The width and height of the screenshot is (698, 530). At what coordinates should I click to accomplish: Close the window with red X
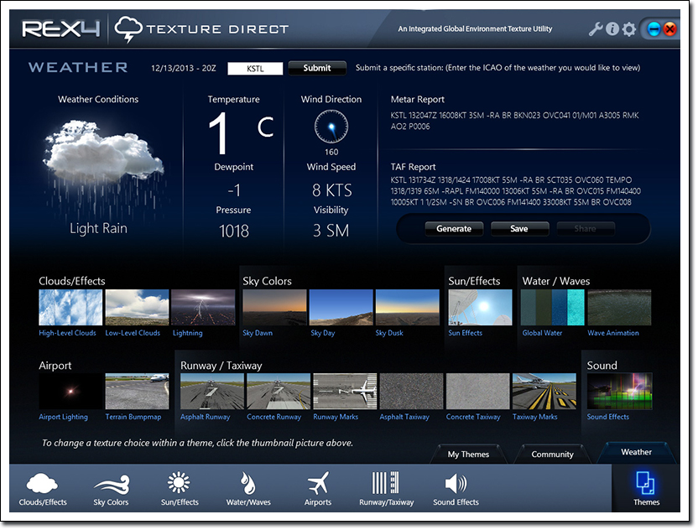pyautogui.click(x=669, y=29)
